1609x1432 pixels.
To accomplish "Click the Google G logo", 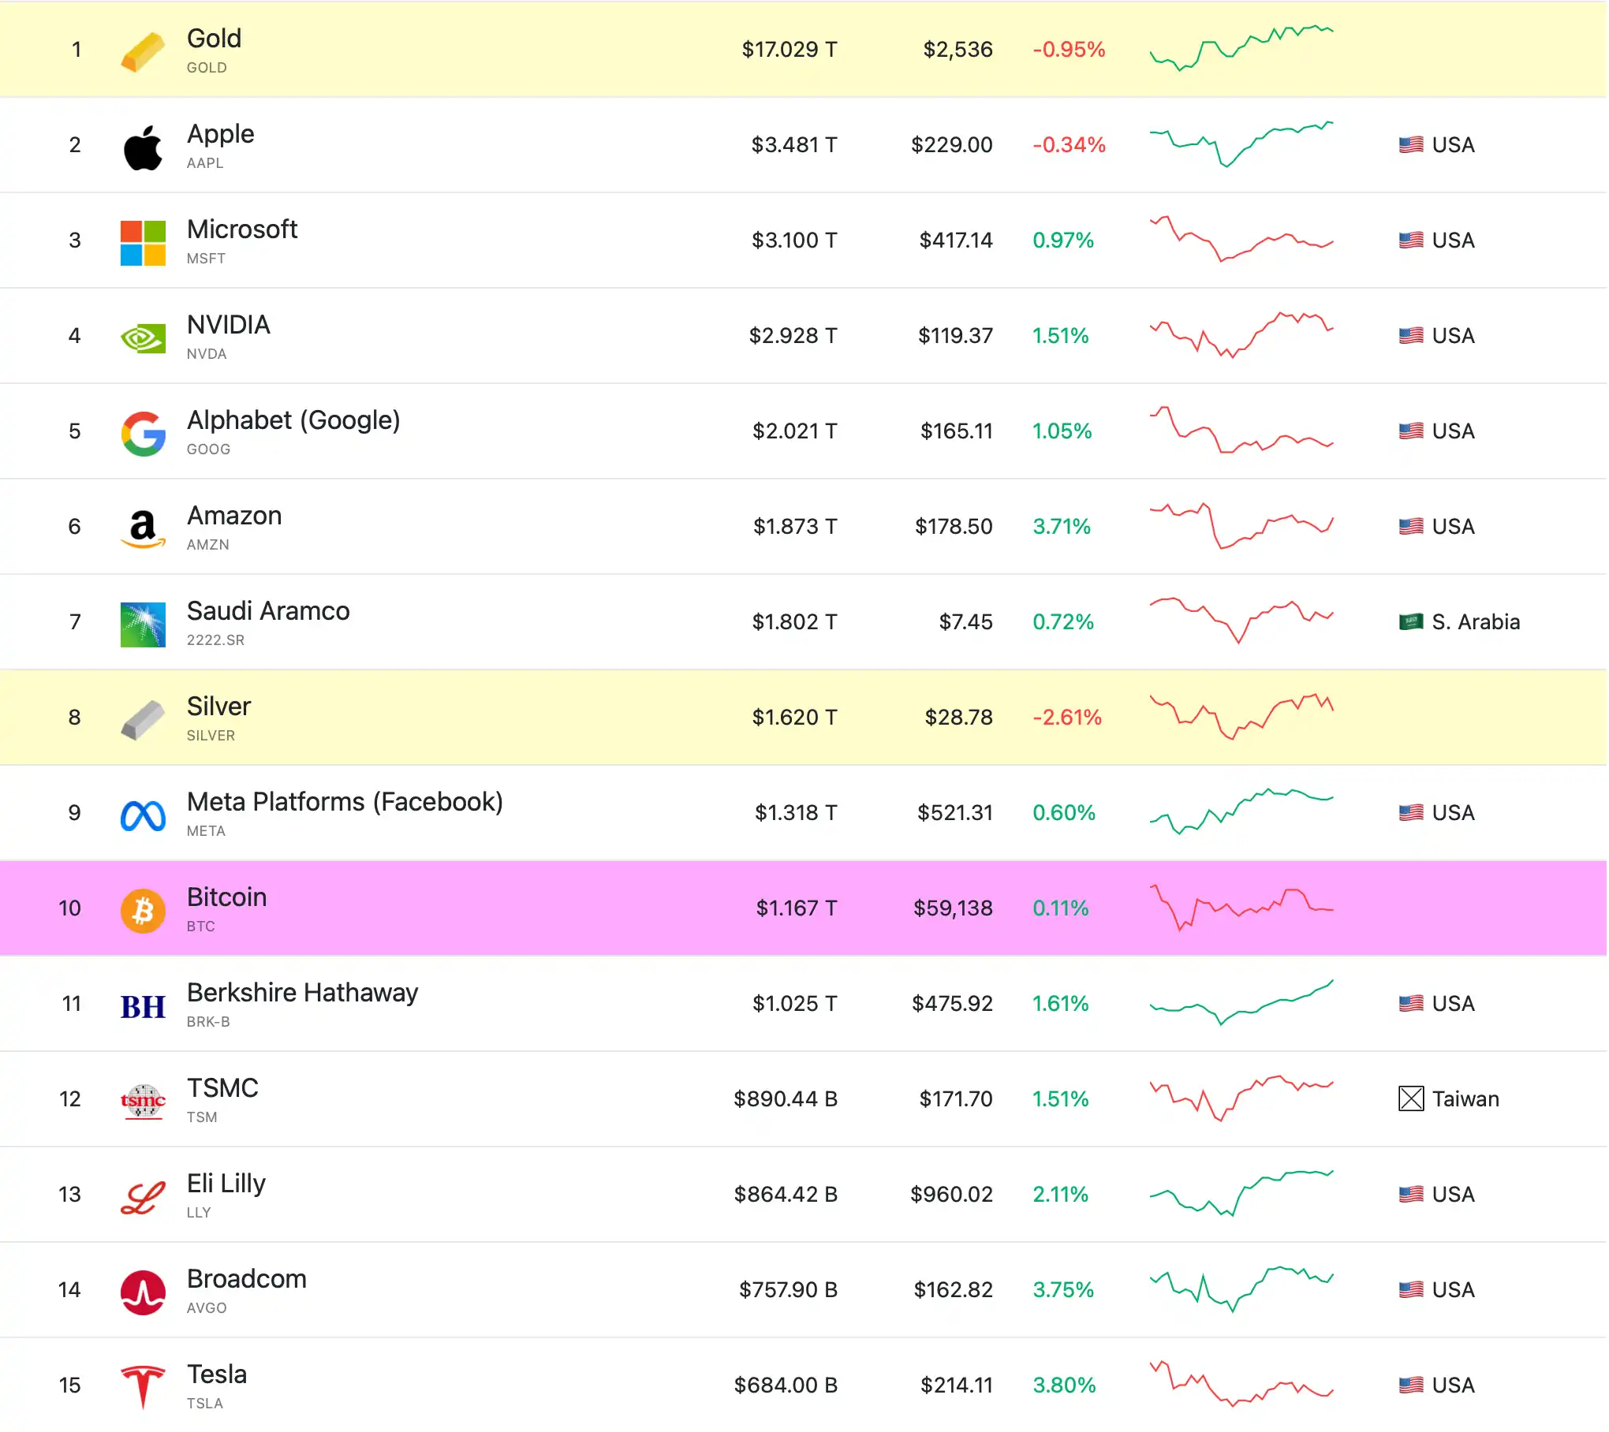I will [x=143, y=434].
